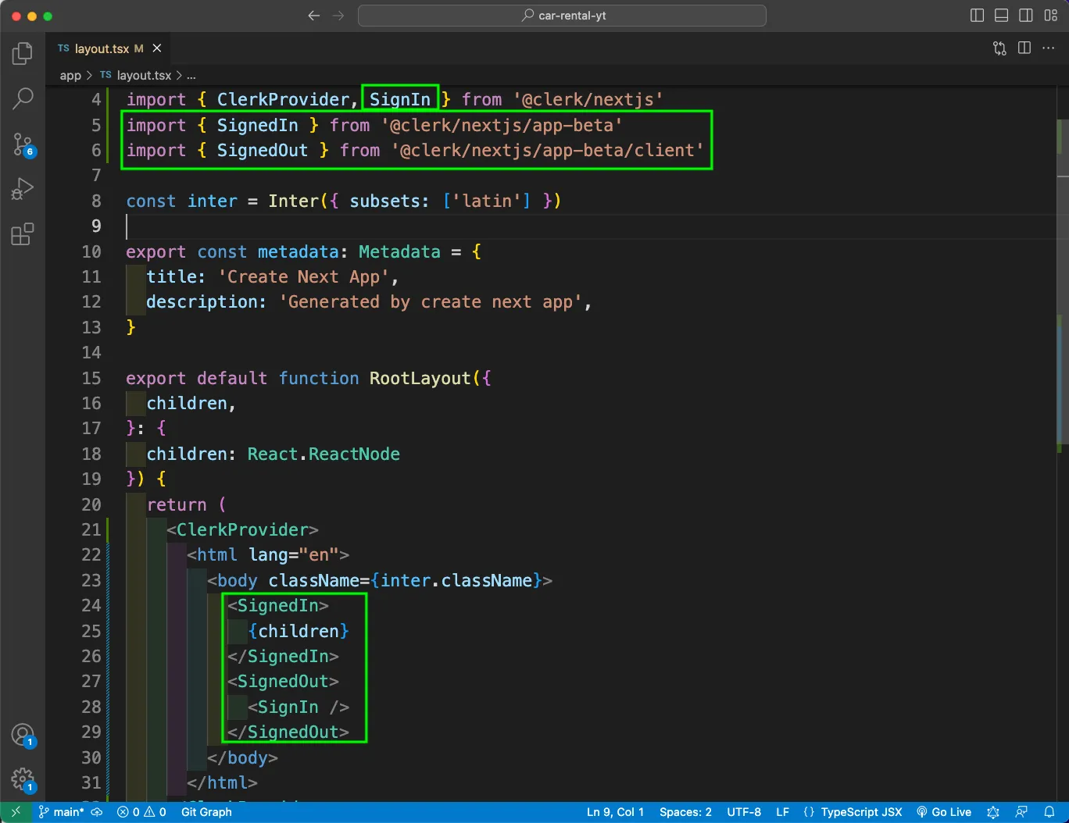Go back with the left arrow
Image resolution: width=1069 pixels, height=823 pixels.
(x=314, y=16)
